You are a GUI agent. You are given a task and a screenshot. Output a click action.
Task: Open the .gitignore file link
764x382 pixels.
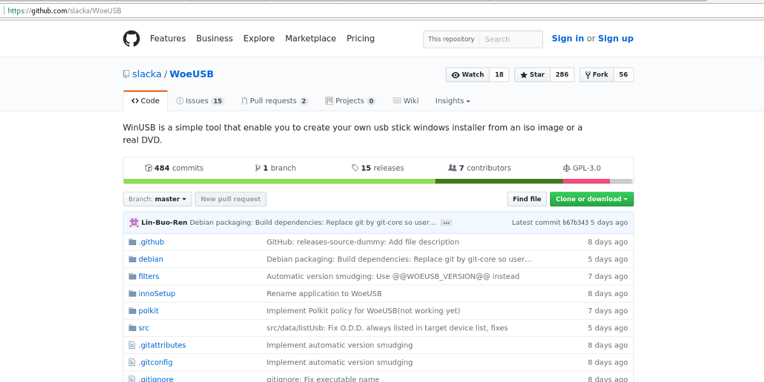click(156, 378)
